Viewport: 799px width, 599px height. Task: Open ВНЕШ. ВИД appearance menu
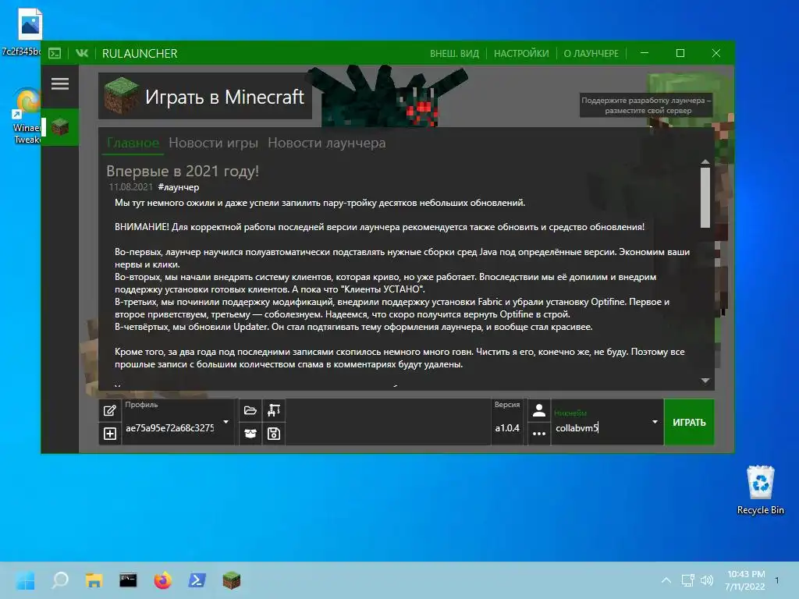pos(454,54)
